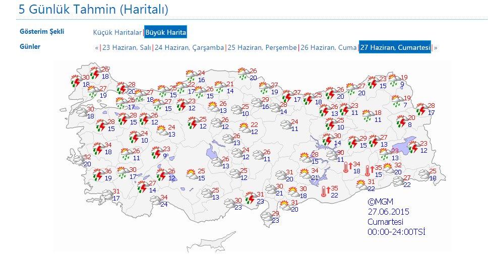The height and width of the screenshot is (259, 488).
Task: Click the cloudy icon showing 30/11
Action: pos(332,156)
